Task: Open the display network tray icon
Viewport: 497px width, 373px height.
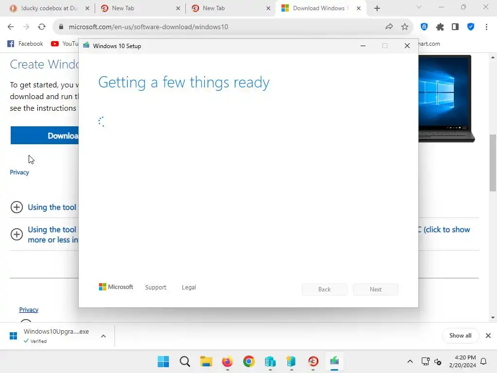Action: tap(425, 361)
